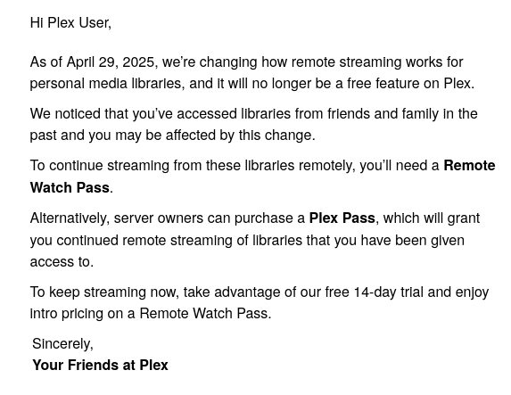Screen dimensions: 511x395
Task: Click the "April 29, 2025" date text
Action: 111,62
